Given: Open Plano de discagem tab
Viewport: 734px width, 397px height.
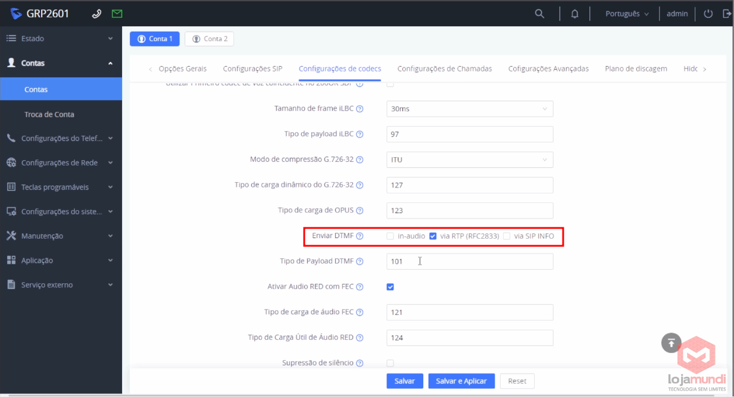Looking at the screenshot, I should pyautogui.click(x=636, y=68).
